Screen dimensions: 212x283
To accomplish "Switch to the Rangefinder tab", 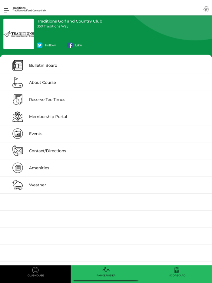I will tap(106, 274).
